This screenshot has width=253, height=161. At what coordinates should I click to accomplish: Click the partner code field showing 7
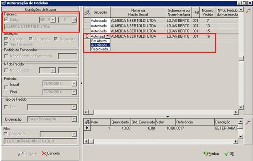coord(65,20)
